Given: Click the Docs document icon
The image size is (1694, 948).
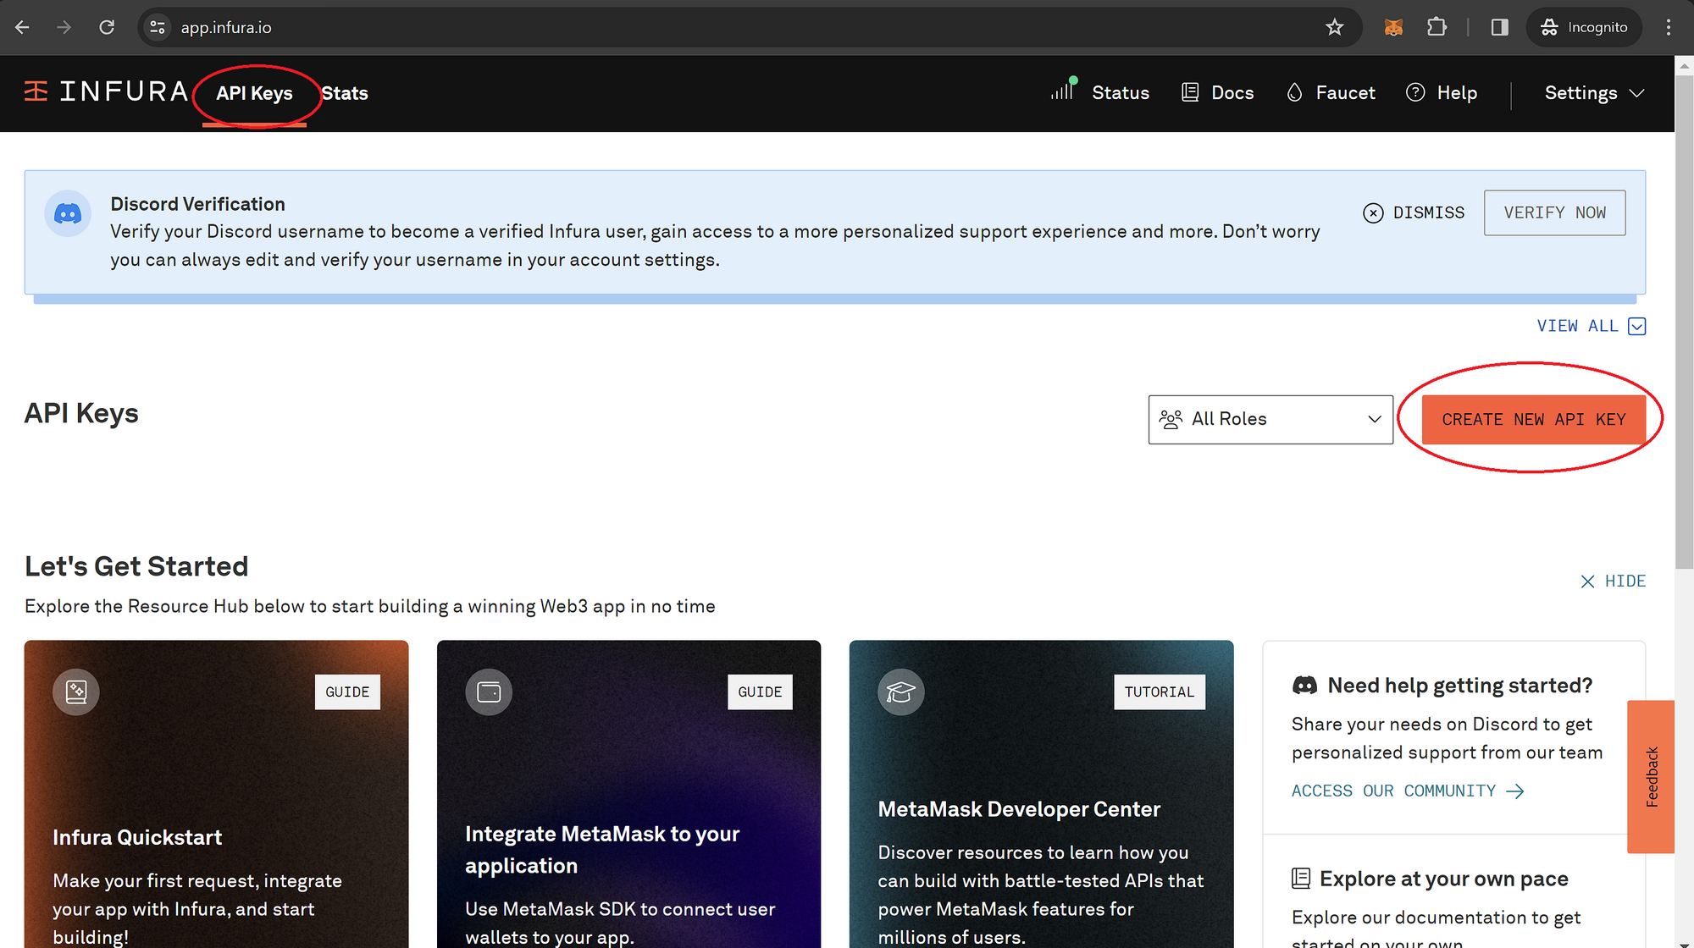Looking at the screenshot, I should point(1190,92).
